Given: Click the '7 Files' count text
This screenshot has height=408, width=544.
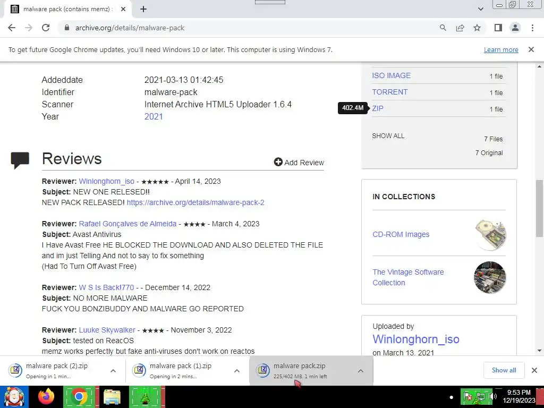Looking at the screenshot, I should coord(494,139).
